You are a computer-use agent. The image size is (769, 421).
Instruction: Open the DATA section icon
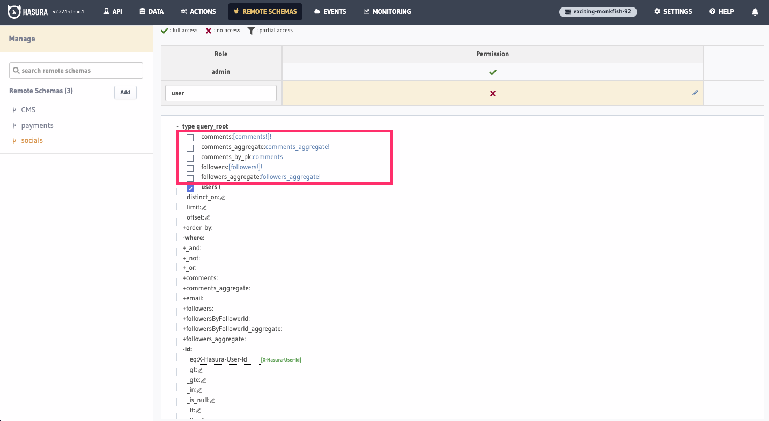pos(142,11)
